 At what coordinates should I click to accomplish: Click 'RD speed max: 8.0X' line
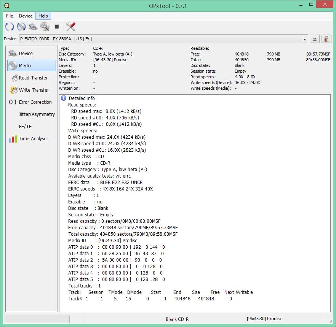106,111
